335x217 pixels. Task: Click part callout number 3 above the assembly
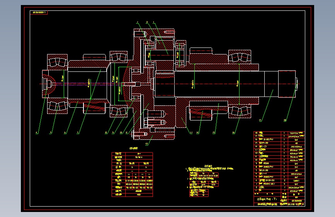(138, 22)
